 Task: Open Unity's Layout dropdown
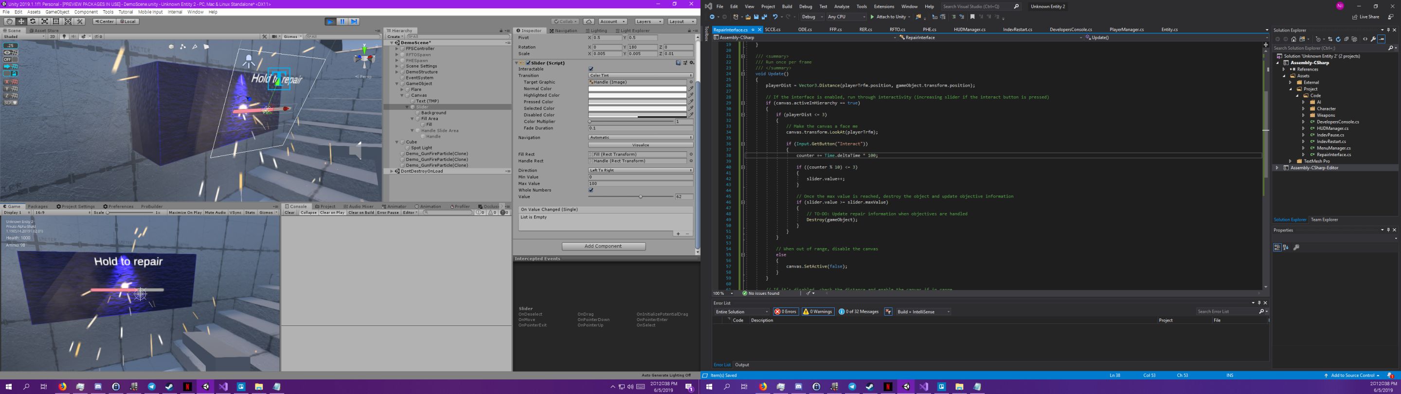click(682, 21)
